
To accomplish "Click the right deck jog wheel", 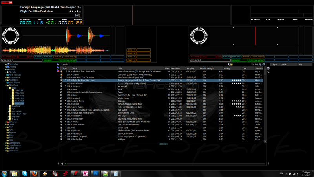I will (199, 37).
